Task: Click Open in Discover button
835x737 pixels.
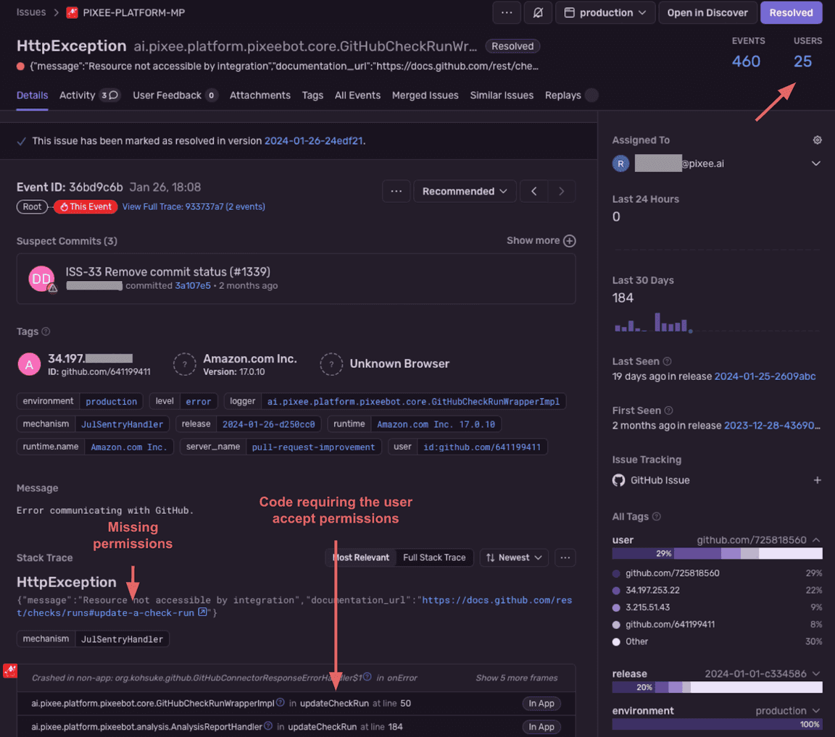Action: [x=707, y=13]
